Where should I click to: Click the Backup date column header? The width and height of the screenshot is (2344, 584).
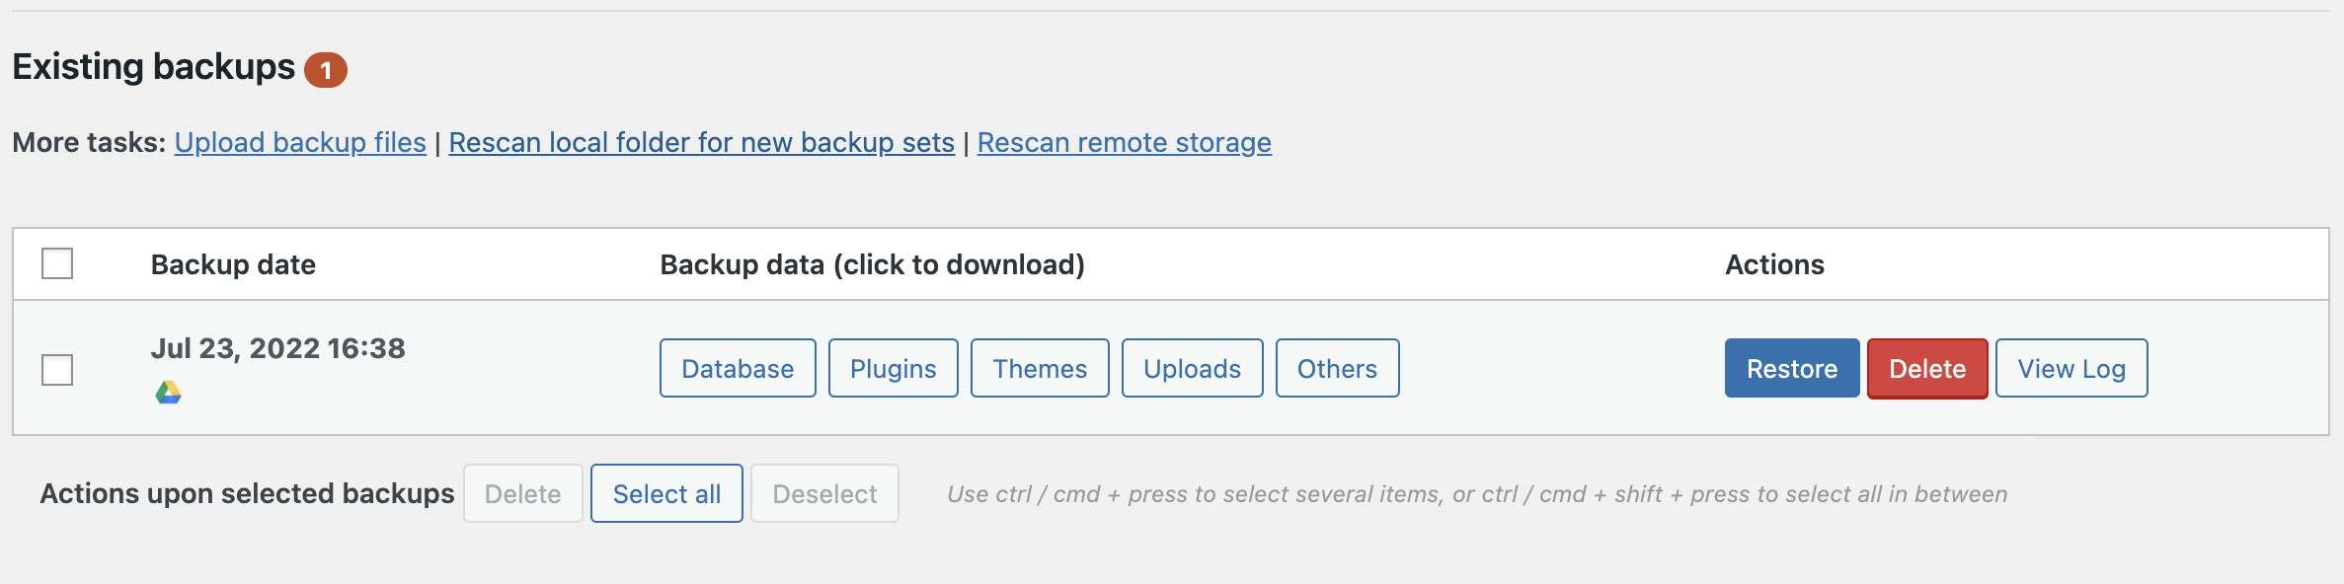(x=233, y=264)
